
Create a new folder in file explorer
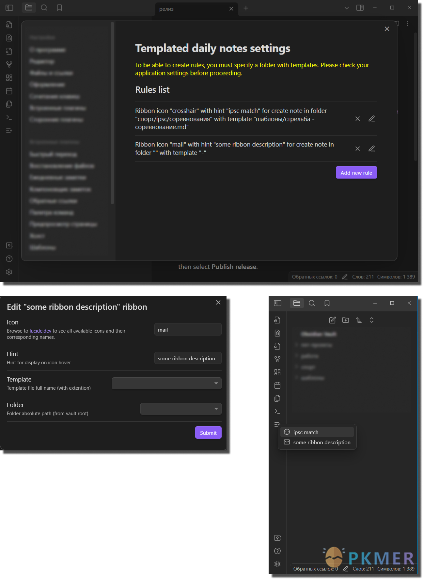click(345, 320)
